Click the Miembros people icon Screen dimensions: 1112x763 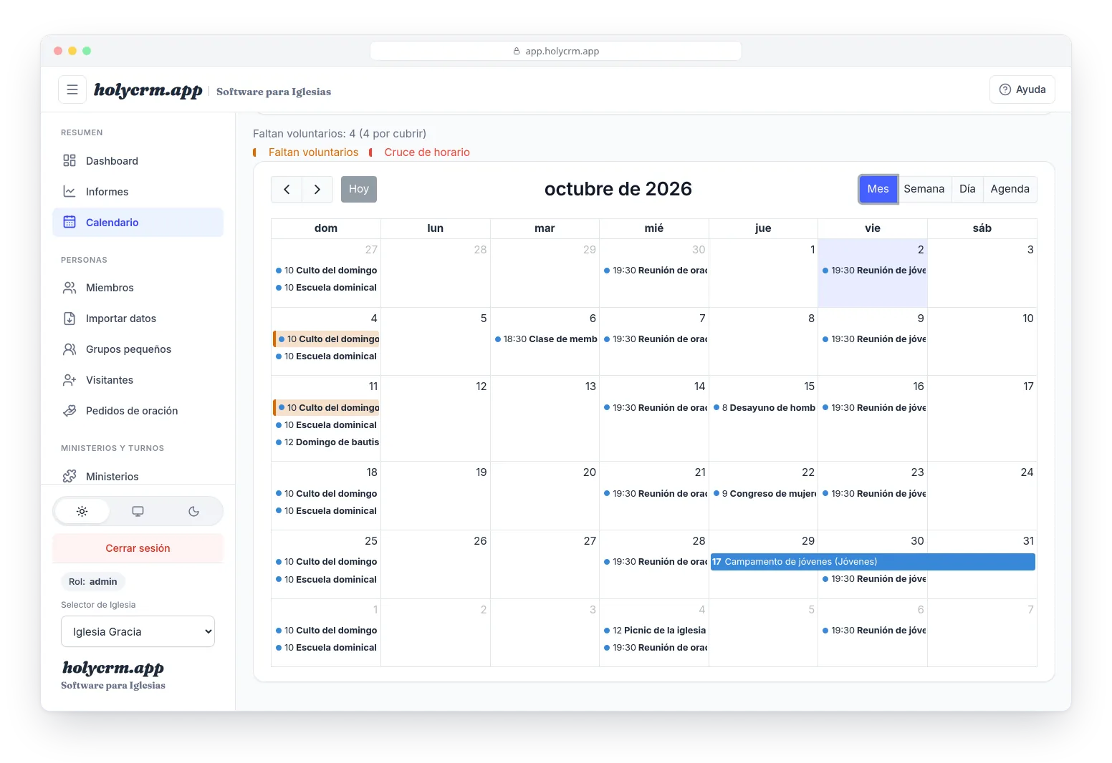pos(69,287)
